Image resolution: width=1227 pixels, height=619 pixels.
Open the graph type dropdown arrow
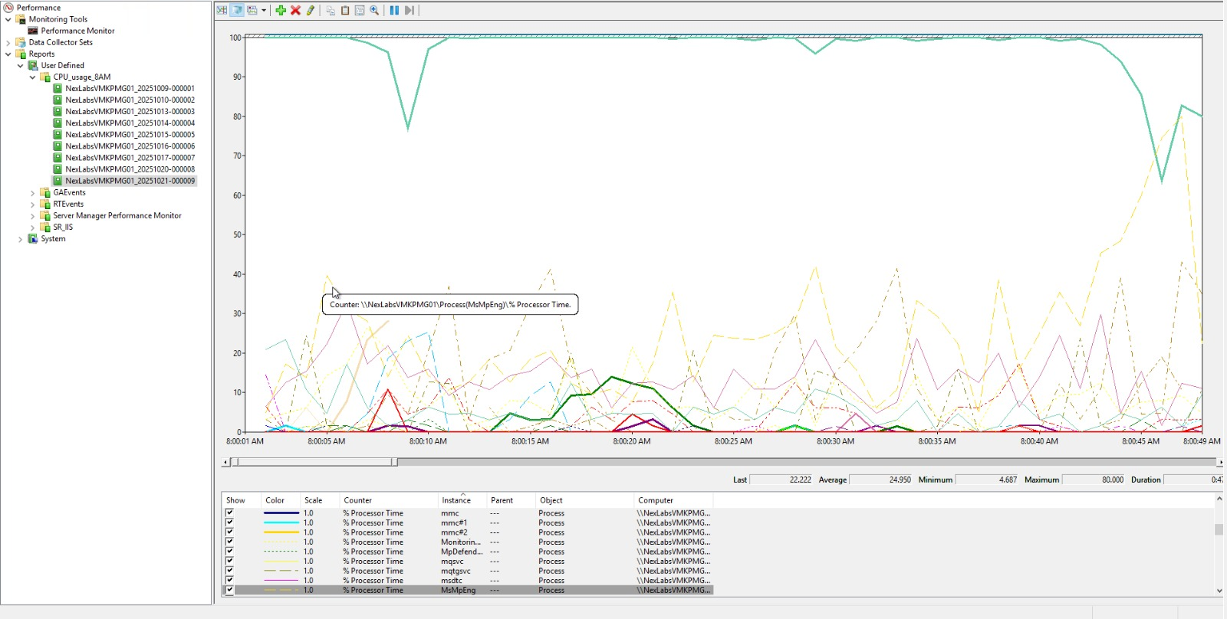pos(264,11)
